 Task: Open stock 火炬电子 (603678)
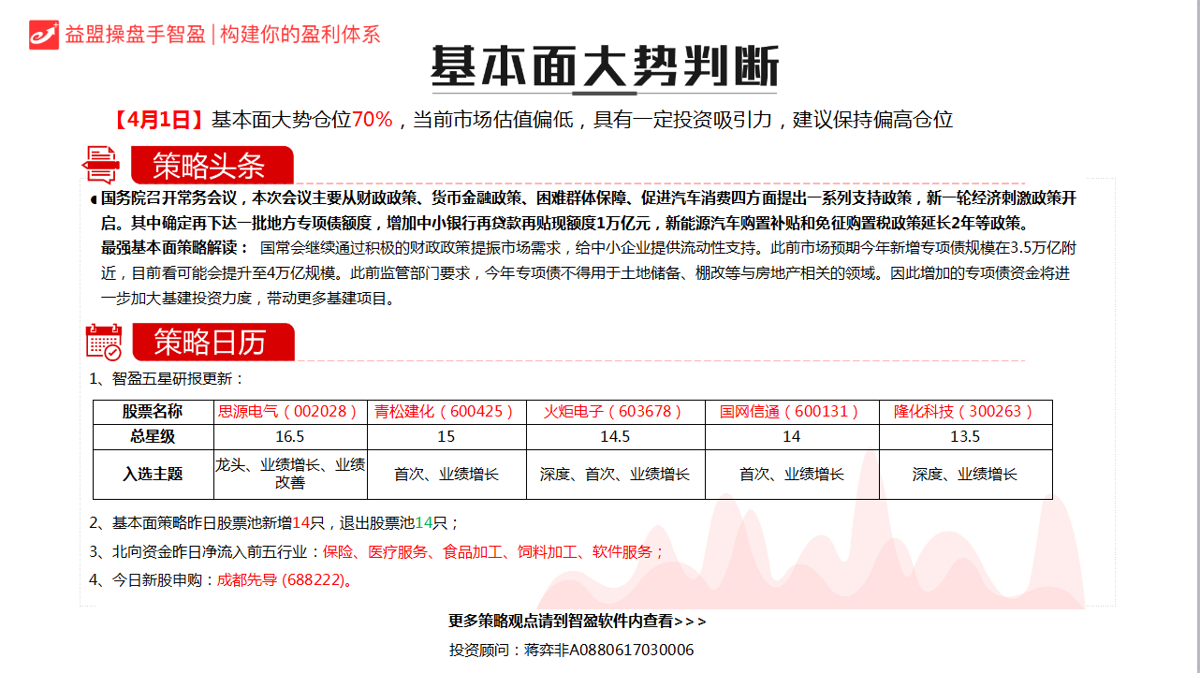613,412
